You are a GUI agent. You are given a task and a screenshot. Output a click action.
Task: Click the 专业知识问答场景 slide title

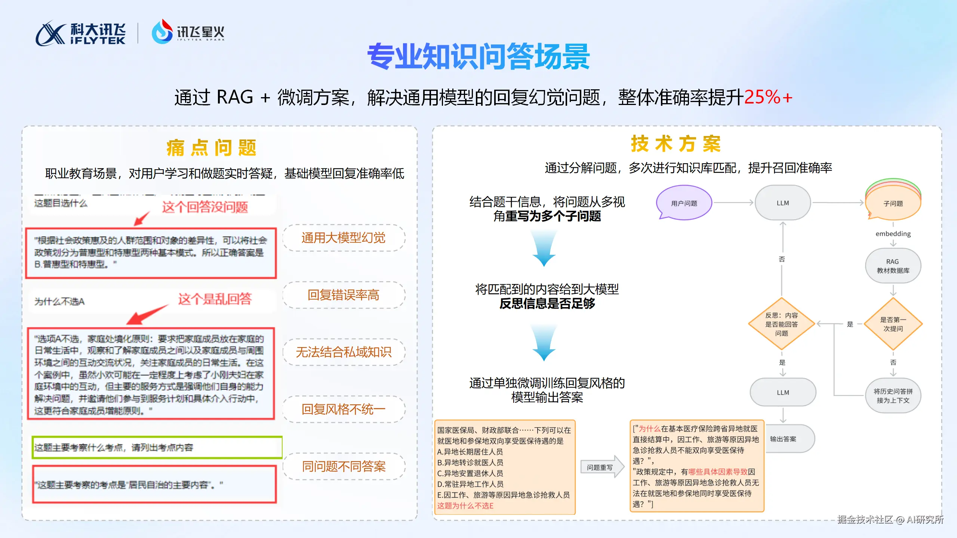pyautogui.click(x=478, y=57)
